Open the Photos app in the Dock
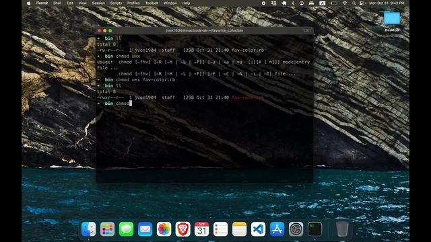Viewport: 431px width, 242px height. [x=164, y=229]
